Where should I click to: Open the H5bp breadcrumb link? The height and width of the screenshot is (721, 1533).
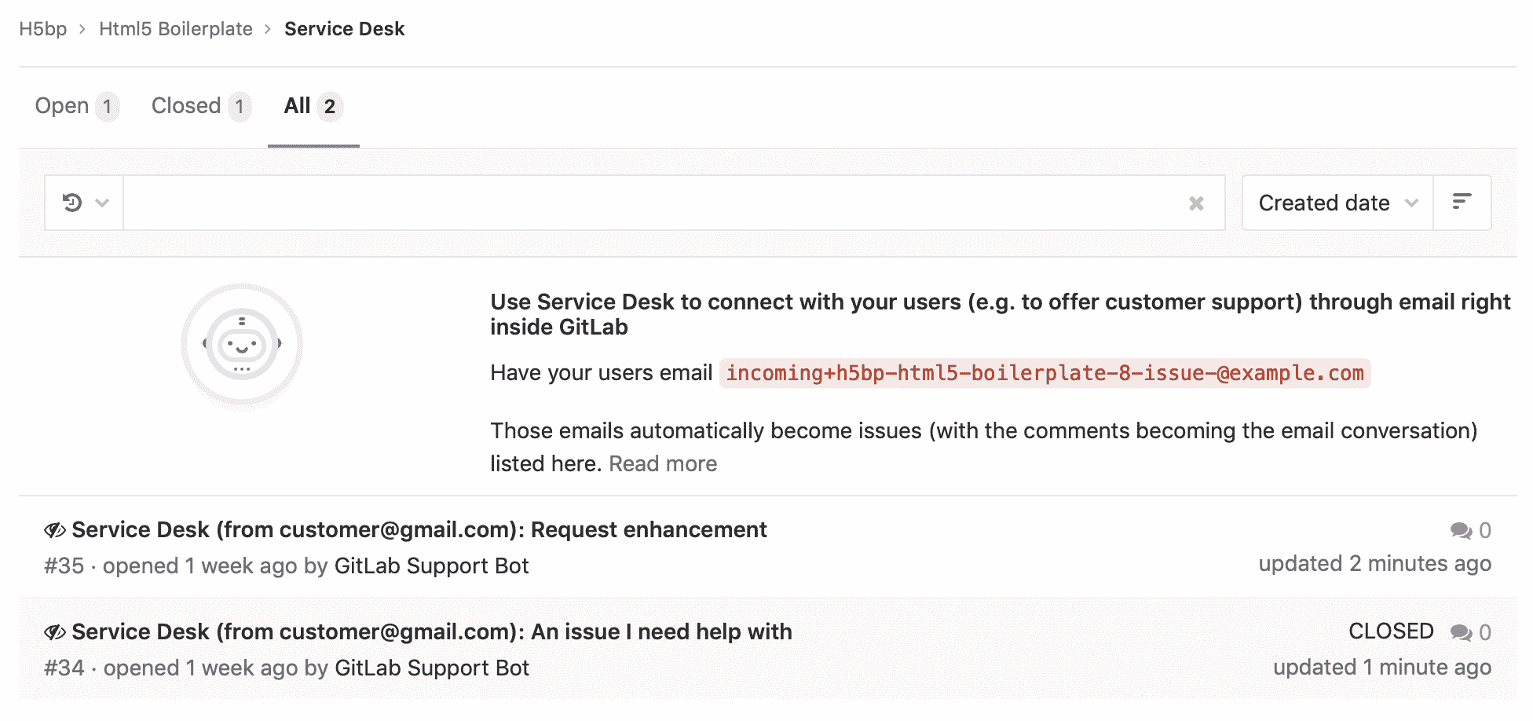click(x=43, y=28)
